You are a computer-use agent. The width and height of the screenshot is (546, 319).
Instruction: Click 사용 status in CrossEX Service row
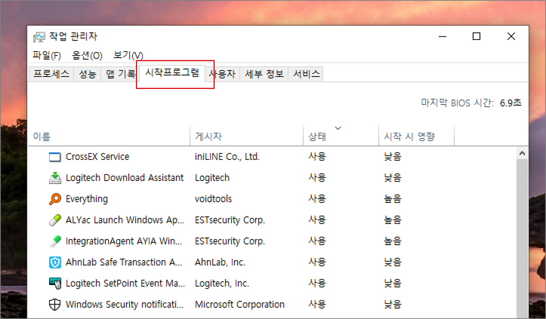[317, 157]
